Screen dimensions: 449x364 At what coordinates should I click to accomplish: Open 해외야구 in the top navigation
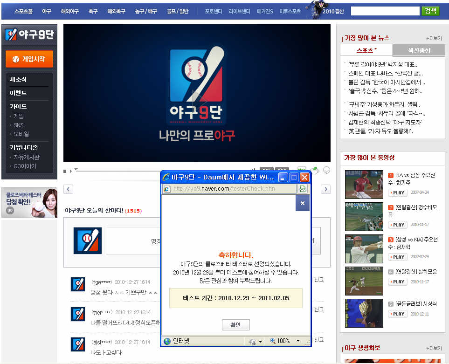[x=70, y=11]
